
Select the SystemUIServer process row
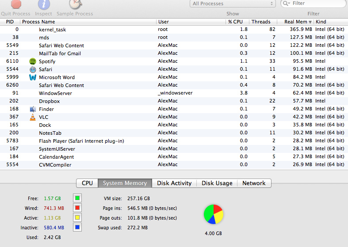pyautogui.click(x=174, y=149)
